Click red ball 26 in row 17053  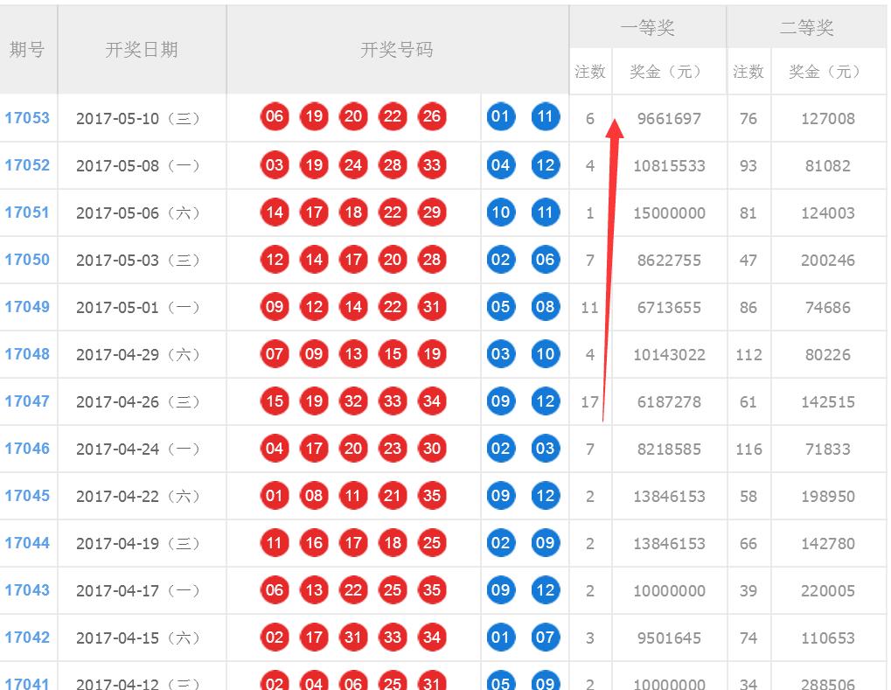tap(432, 116)
